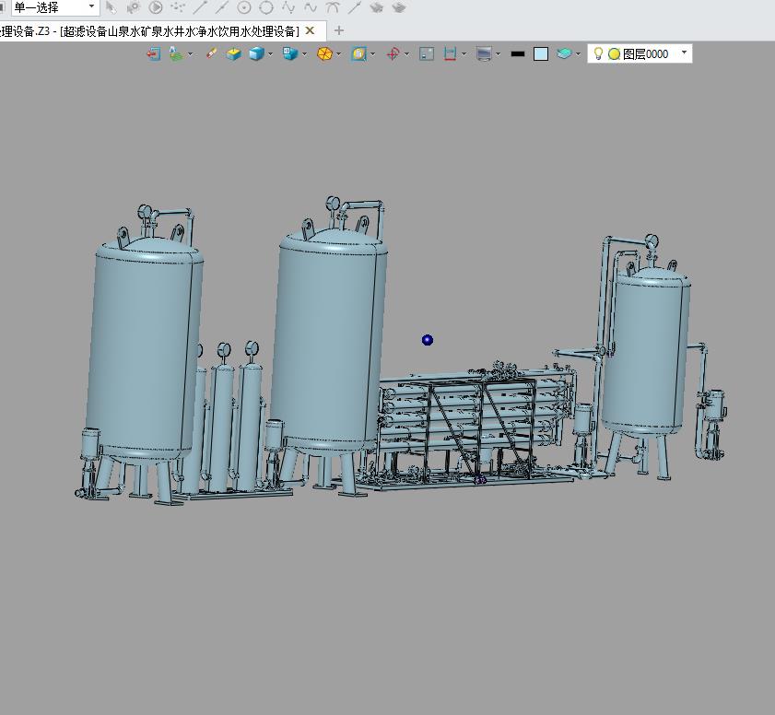Close the water treatment equipment document tab
This screenshot has width=775, height=715.
[x=310, y=30]
